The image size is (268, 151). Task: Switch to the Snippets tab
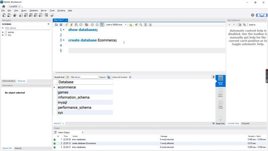pos(245,123)
